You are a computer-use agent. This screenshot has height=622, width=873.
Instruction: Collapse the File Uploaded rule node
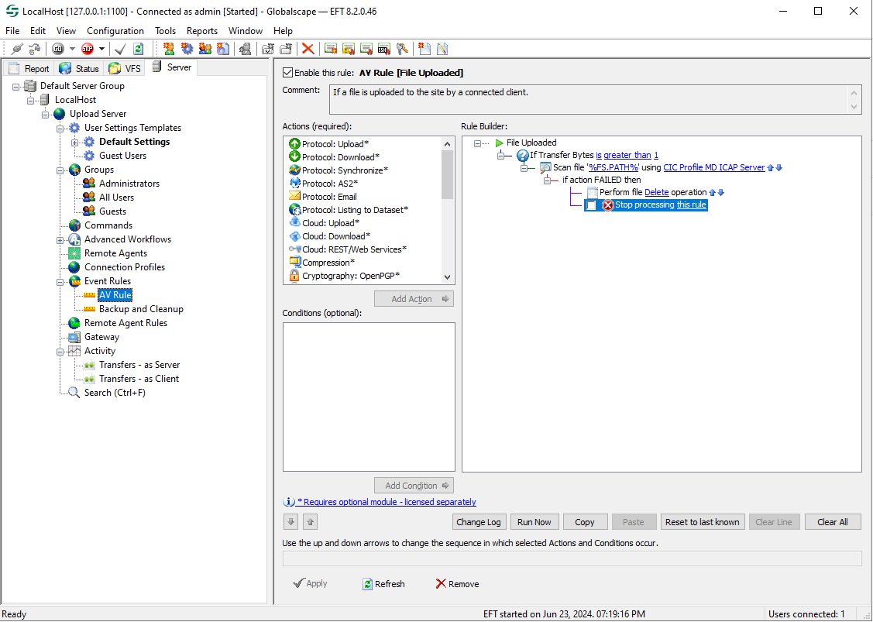coord(477,143)
